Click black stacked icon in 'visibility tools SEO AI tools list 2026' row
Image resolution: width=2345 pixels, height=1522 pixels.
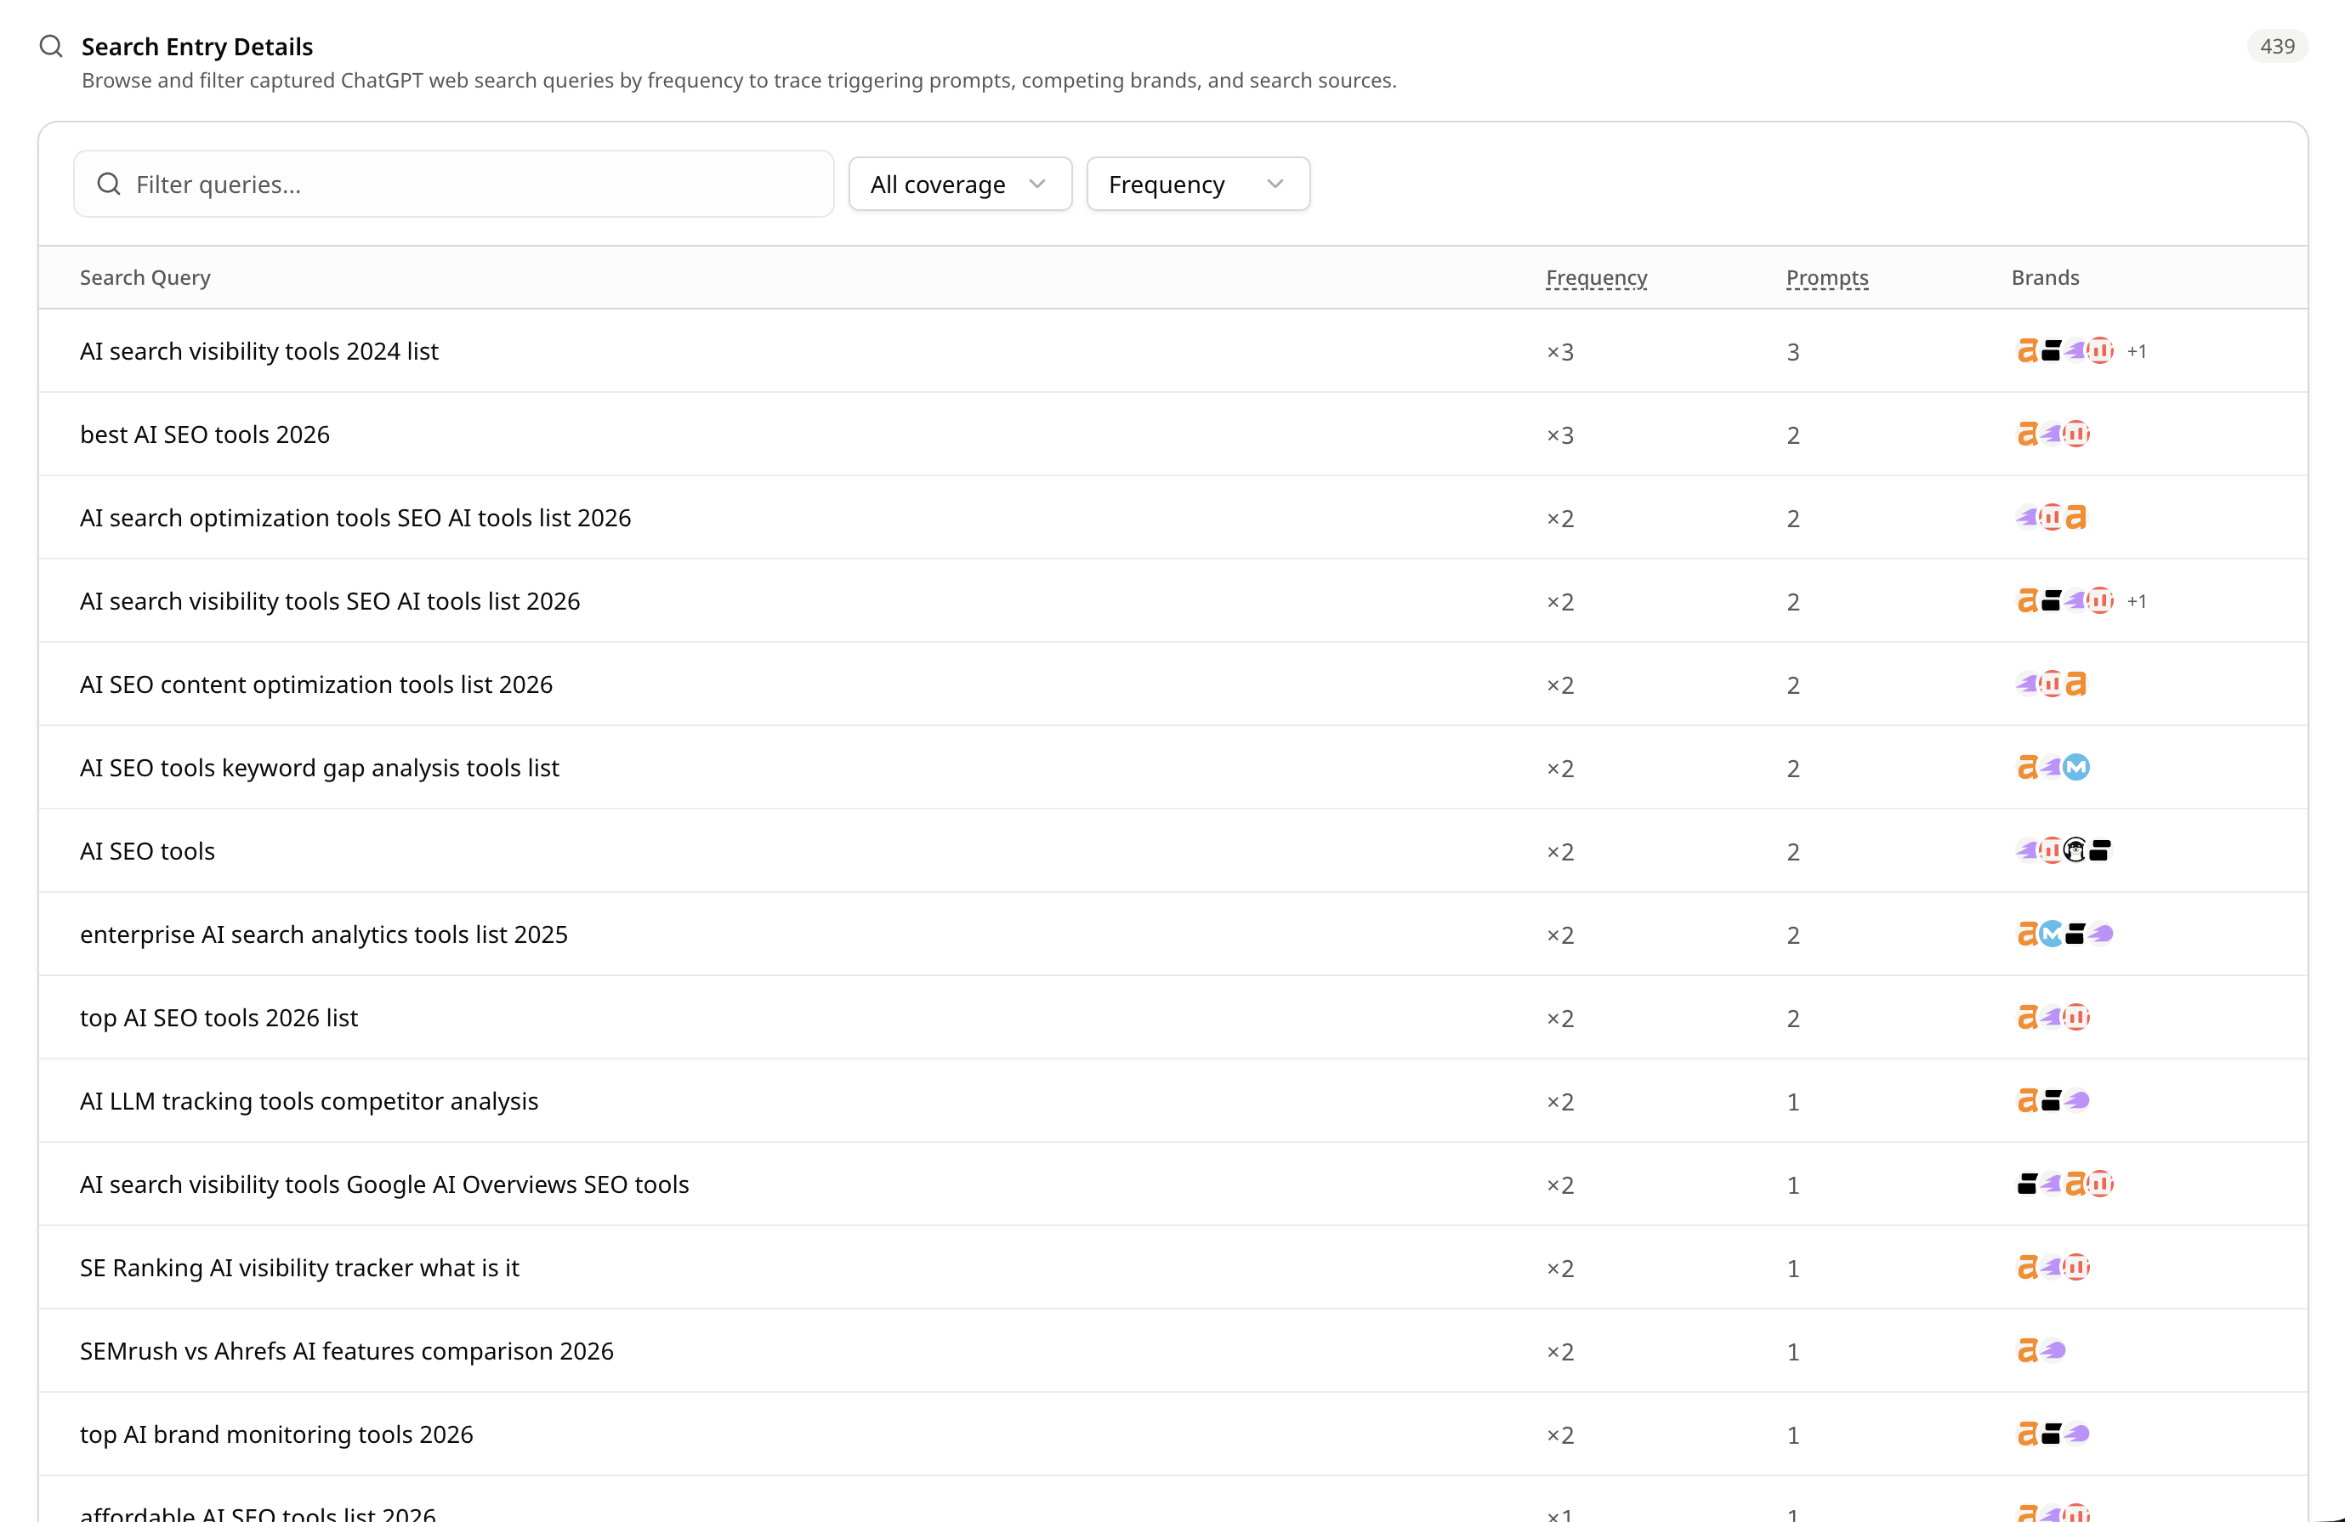2052,601
